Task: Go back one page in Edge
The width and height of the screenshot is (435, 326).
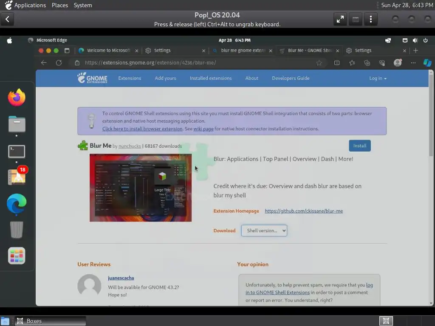Action: click(44, 63)
